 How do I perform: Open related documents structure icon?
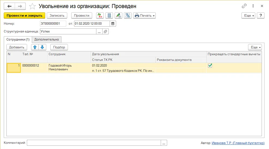[128, 15]
